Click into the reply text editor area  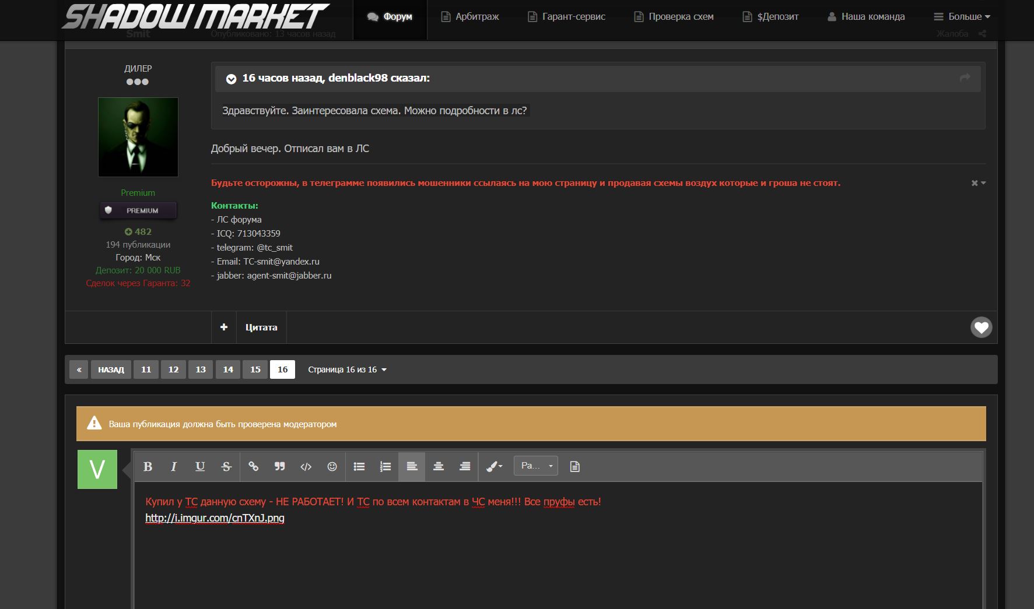point(558,545)
